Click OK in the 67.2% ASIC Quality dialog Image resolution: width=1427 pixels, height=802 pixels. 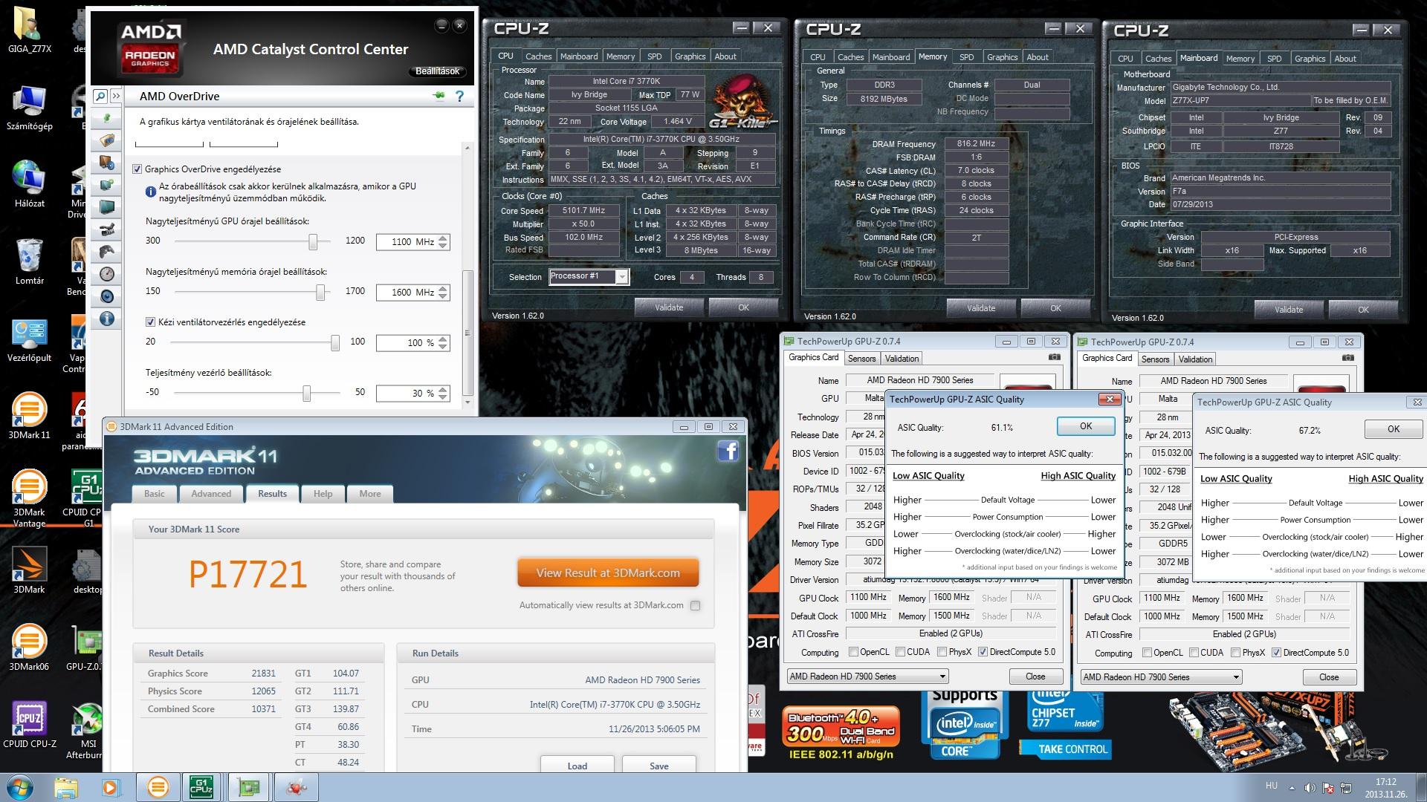1394,429
